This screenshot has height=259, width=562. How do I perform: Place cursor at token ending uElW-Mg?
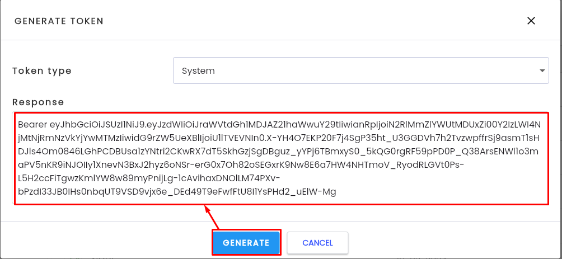[336, 192]
